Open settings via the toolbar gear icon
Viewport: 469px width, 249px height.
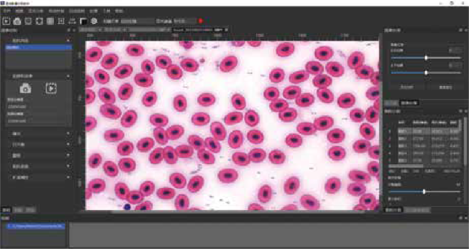click(x=95, y=21)
